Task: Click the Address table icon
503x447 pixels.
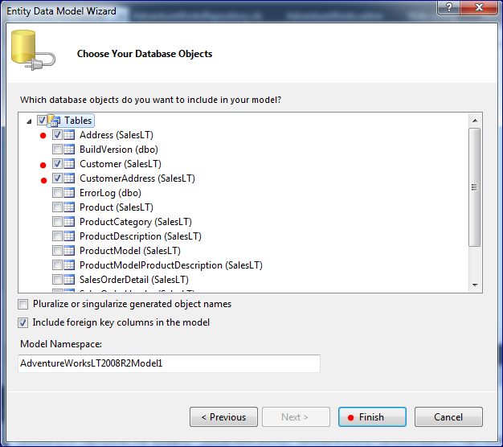Action: [x=69, y=135]
